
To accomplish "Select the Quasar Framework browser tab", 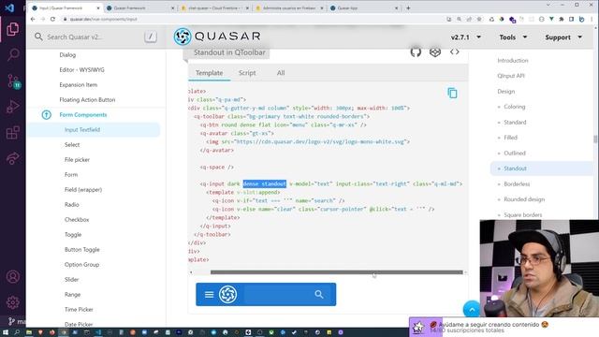I will click(x=139, y=7).
